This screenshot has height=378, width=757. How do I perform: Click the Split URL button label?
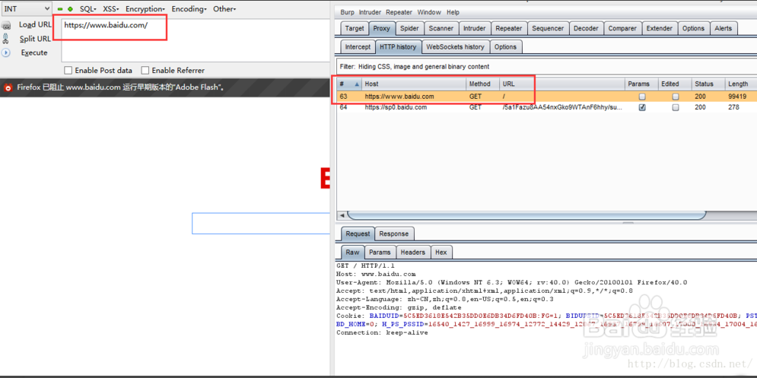pos(35,39)
